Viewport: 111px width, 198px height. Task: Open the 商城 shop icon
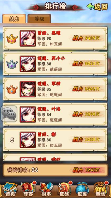[x=101, y=189]
